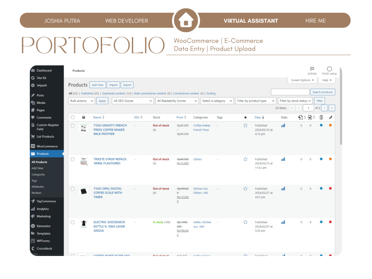
Task: Open the All Readability Scores dropdown
Action: point(177,100)
